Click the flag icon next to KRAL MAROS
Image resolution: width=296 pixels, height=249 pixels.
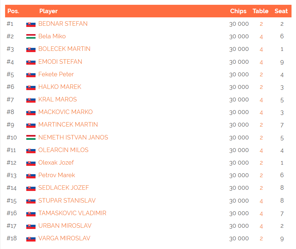point(31,100)
